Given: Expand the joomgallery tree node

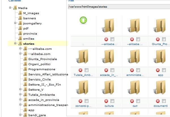Looking at the screenshot, I should [x=15, y=23].
